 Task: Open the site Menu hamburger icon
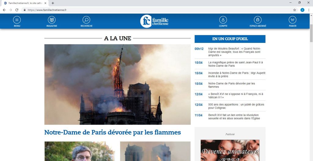(x=17, y=20)
